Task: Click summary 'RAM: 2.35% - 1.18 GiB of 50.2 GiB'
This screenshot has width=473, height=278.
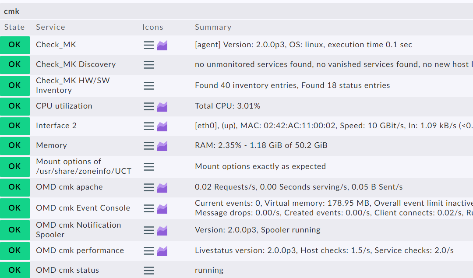Action: [261, 145]
